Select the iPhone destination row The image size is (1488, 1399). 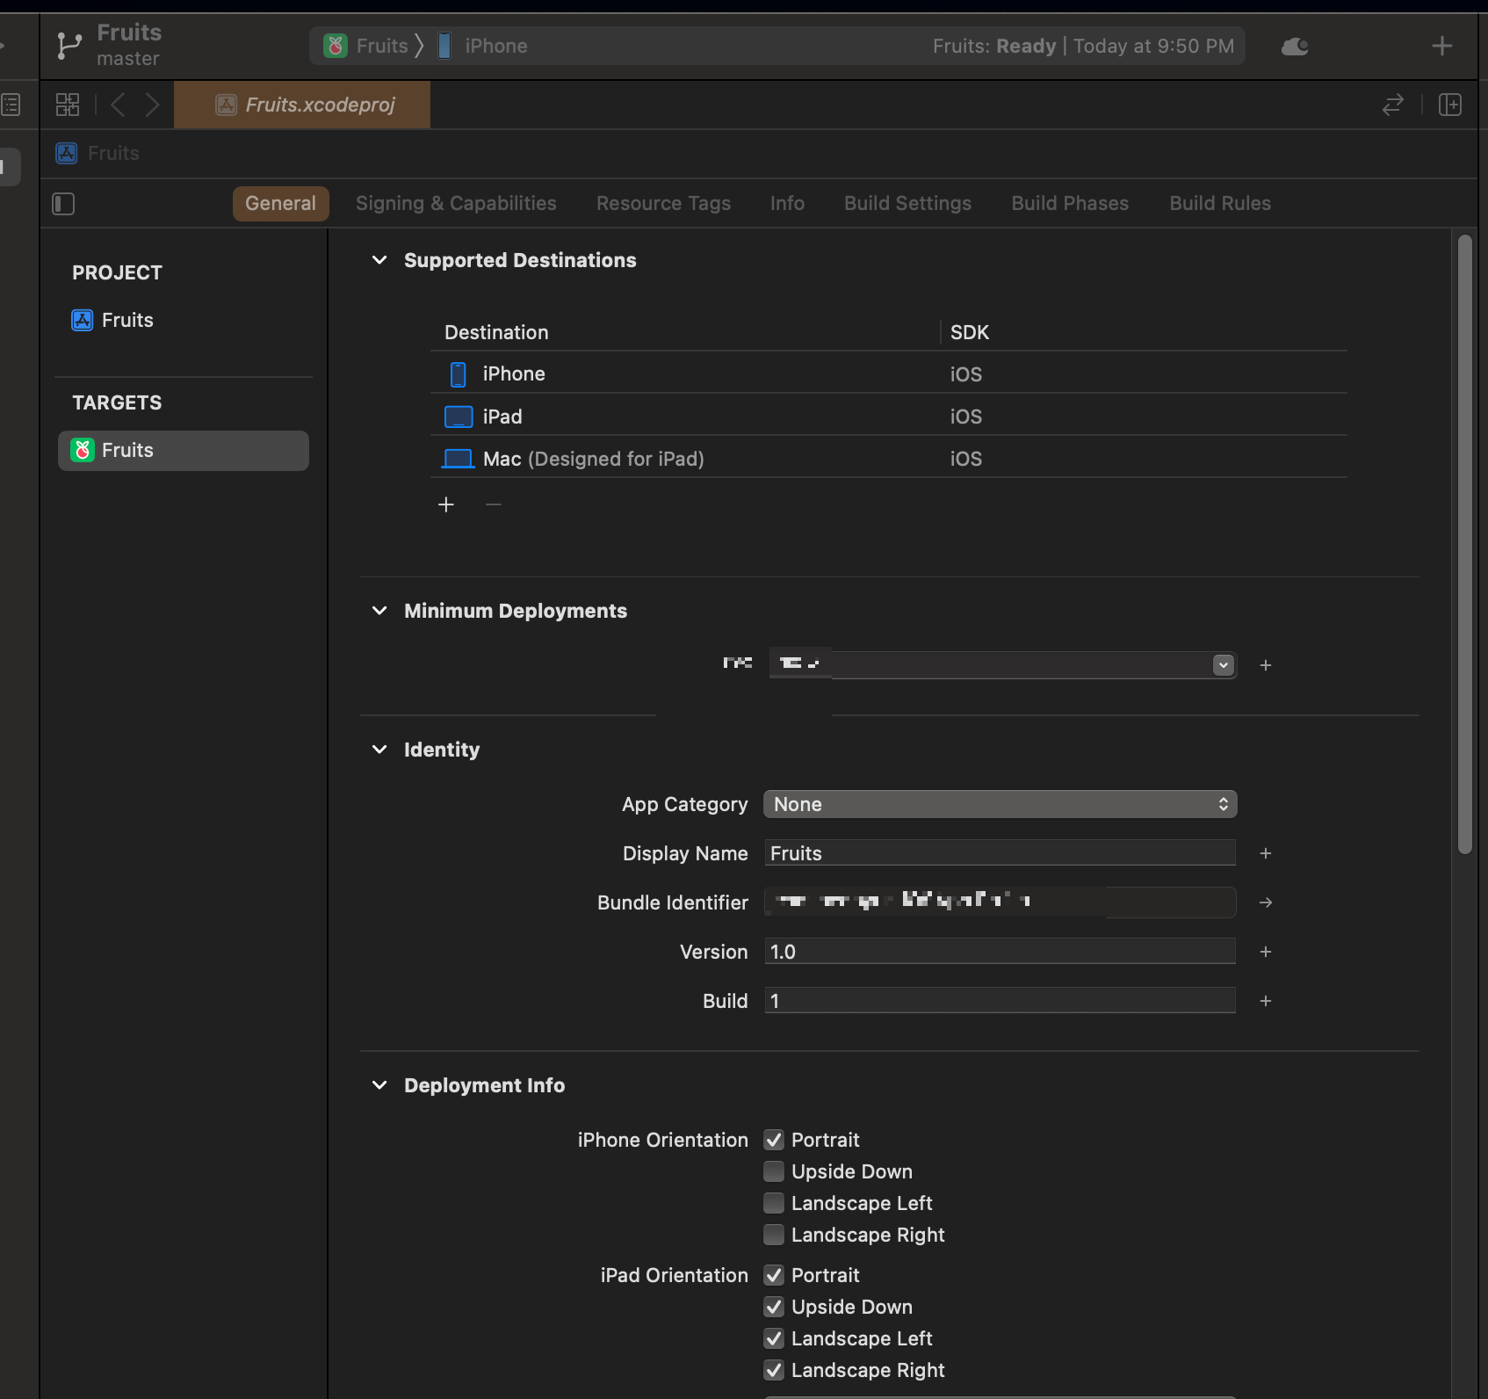[889, 373]
